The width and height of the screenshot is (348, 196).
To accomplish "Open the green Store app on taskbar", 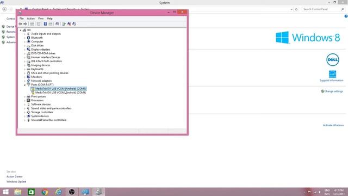I will click(x=32, y=192).
